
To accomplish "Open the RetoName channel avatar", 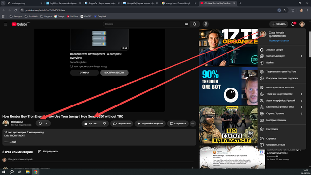I will (6, 123).
